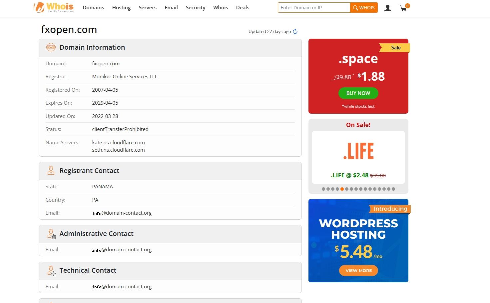Open the .LIFE sale banner
This screenshot has height=303, width=490.
pyautogui.click(x=358, y=157)
